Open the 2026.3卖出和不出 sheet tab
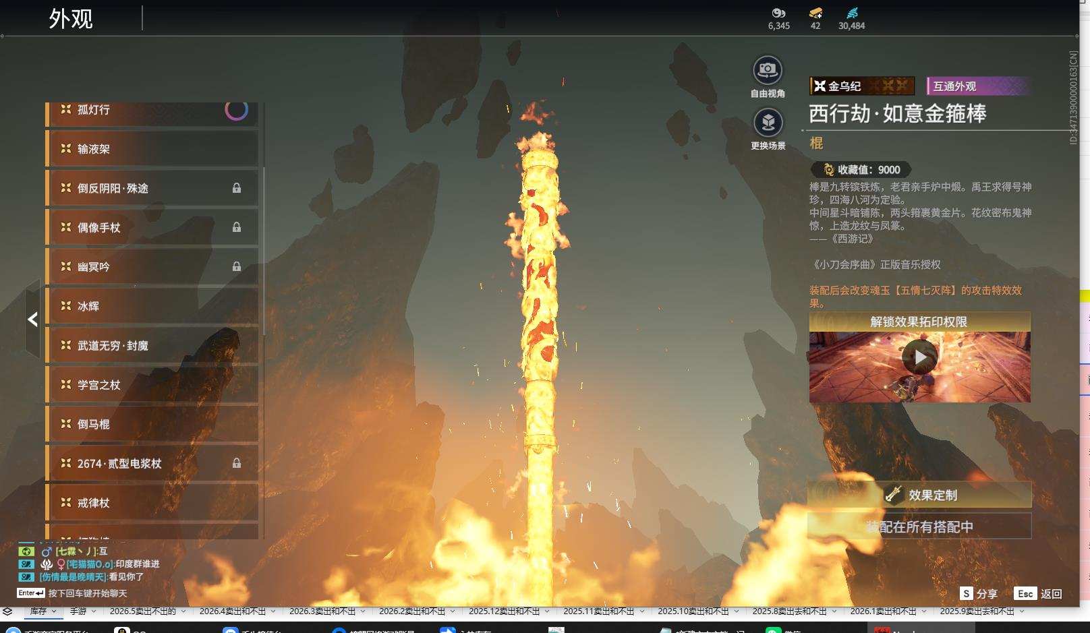The image size is (1090, 633). (x=322, y=611)
